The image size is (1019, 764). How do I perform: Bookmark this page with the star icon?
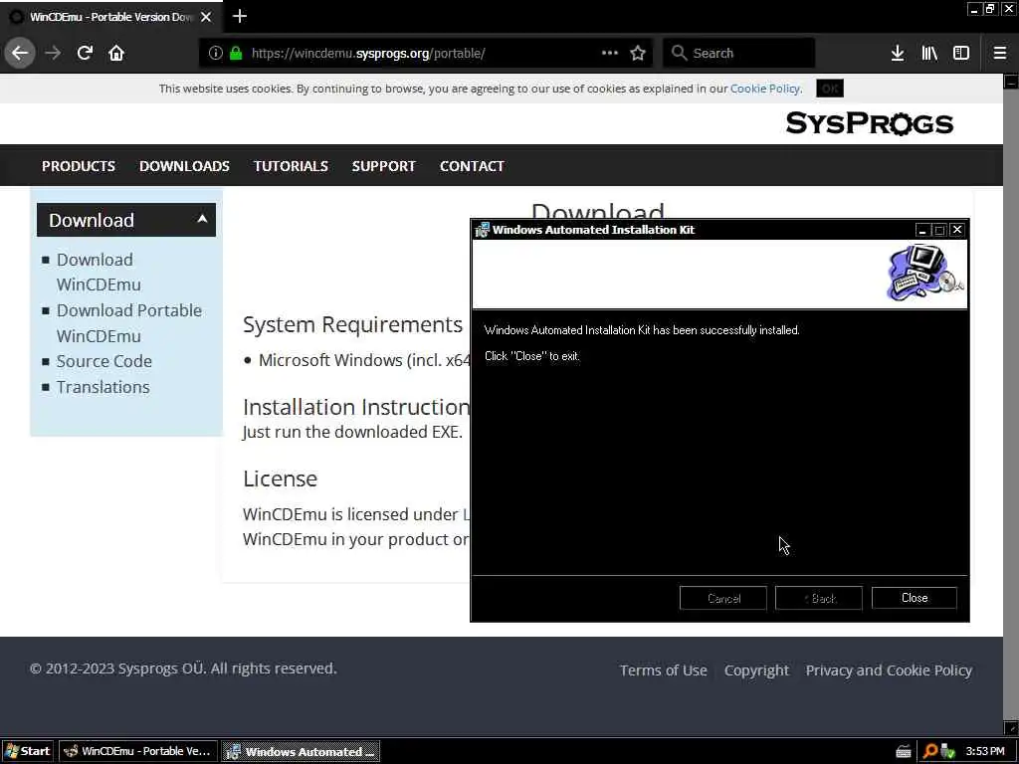(x=638, y=53)
